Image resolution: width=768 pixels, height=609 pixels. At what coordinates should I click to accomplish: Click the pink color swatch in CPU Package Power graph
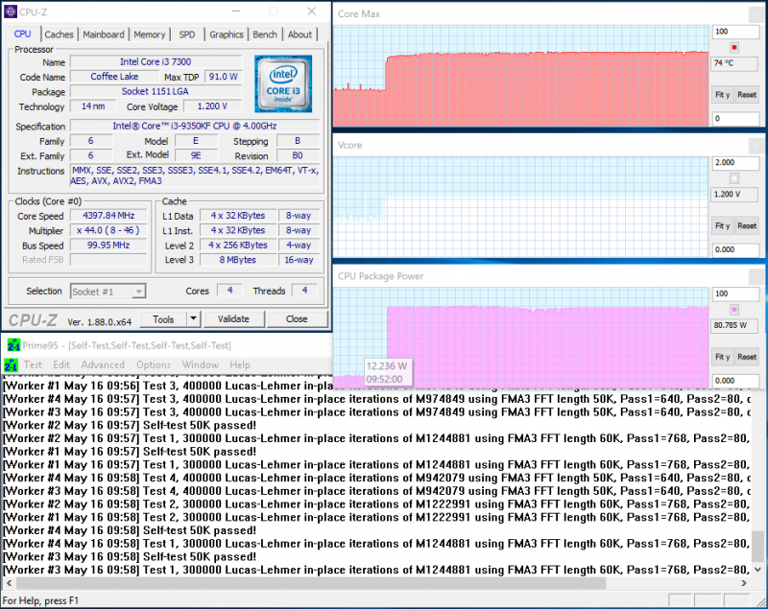pos(733,310)
